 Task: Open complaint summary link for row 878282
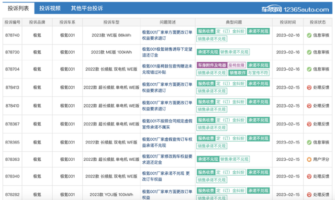(x=167, y=195)
